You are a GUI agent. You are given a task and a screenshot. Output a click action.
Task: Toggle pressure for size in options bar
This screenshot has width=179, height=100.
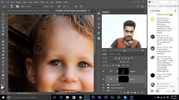click(x=81, y=6)
